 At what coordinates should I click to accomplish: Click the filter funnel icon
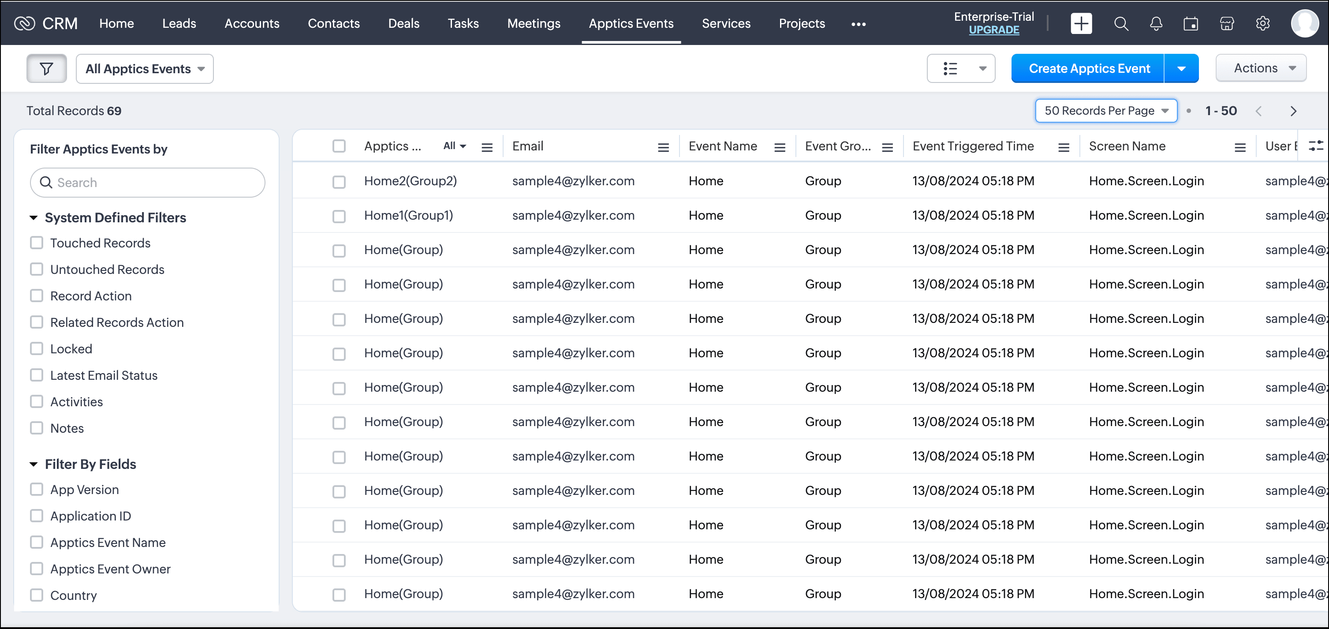pos(46,69)
